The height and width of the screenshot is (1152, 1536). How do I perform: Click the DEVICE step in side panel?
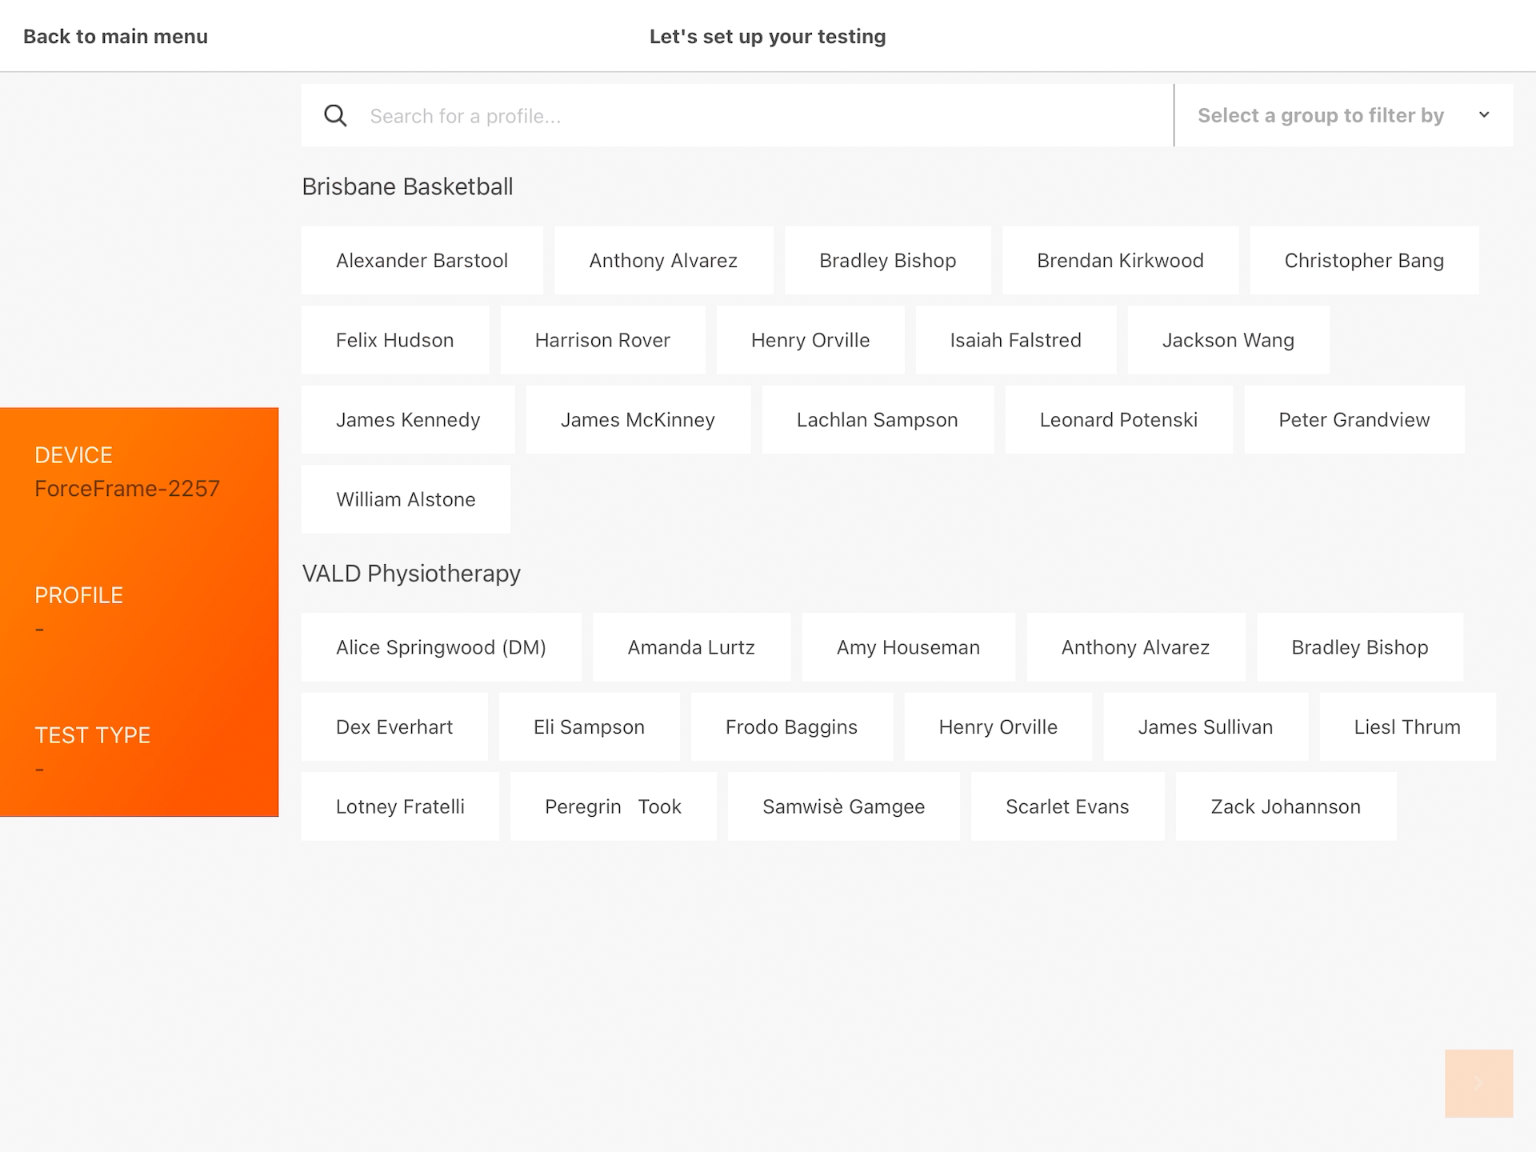point(74,455)
